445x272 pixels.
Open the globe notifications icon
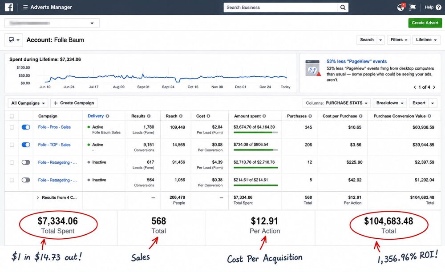coord(401,8)
